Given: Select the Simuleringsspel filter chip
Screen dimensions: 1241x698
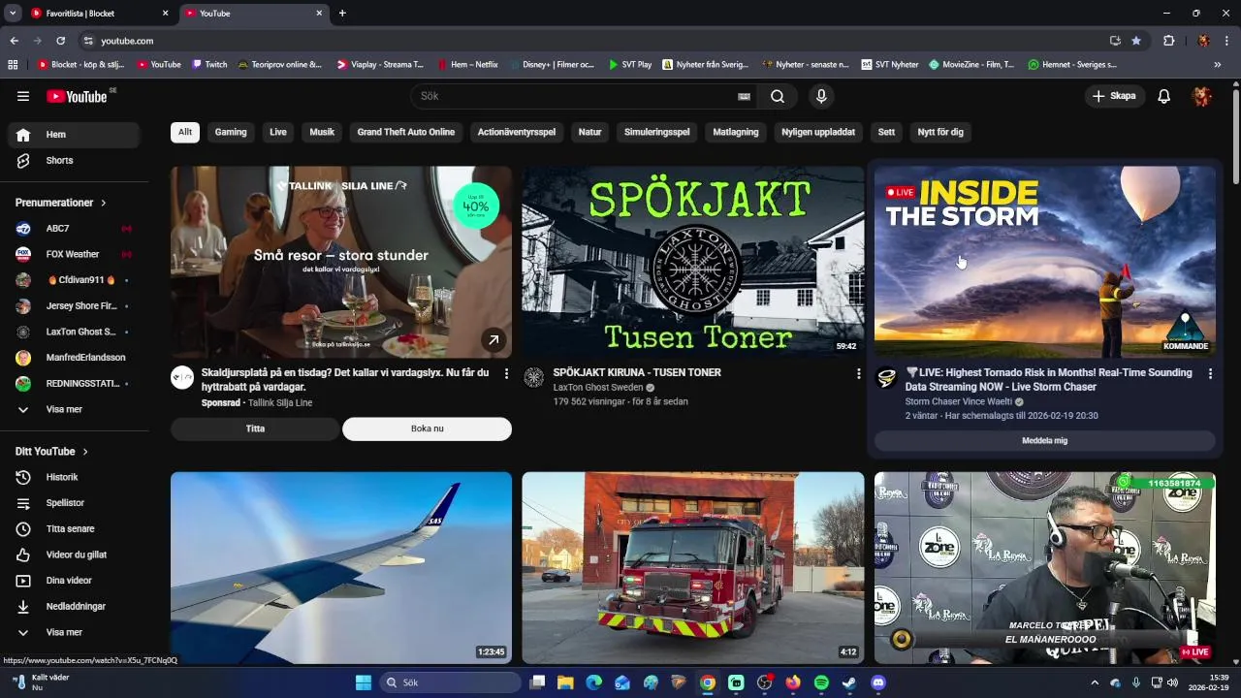Looking at the screenshot, I should (657, 132).
